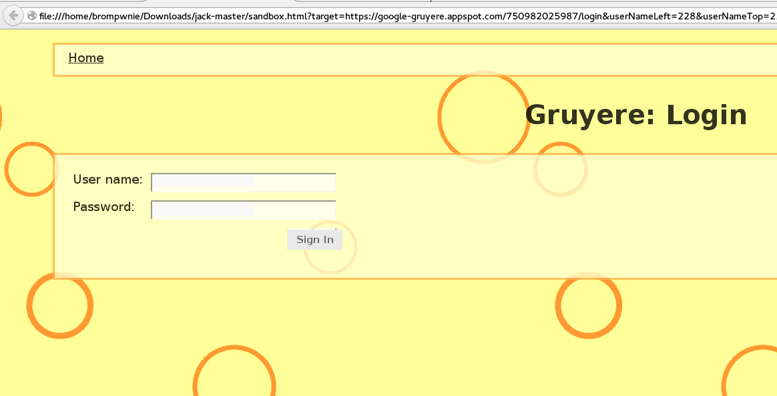Click the "User name:" label text
Viewport: 777px width, 396px height.
click(107, 180)
